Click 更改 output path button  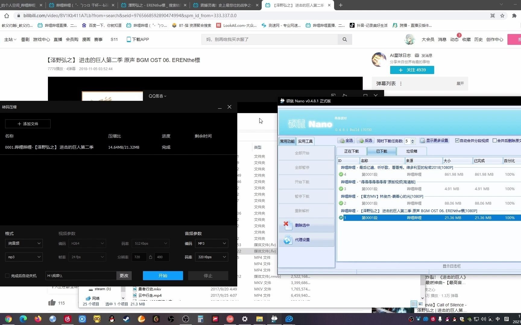point(124,276)
